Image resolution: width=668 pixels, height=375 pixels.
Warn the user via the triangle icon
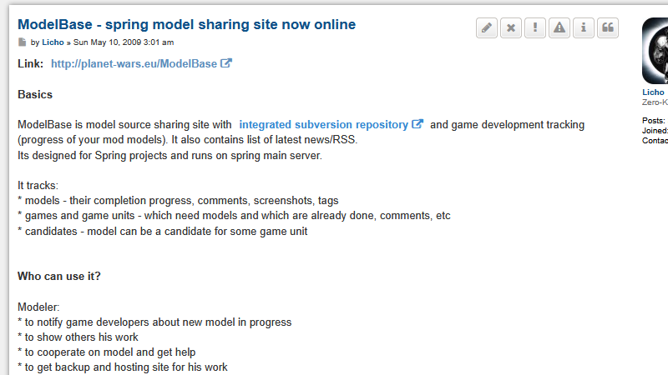tap(559, 28)
